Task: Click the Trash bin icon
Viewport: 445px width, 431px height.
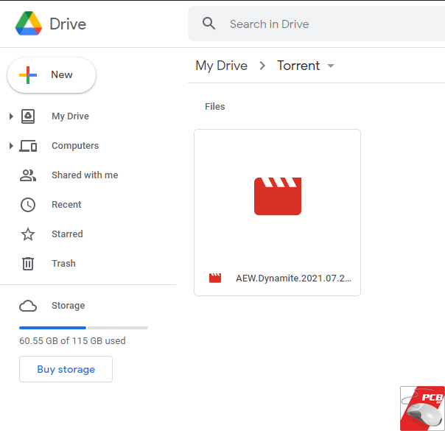Action: 28,264
